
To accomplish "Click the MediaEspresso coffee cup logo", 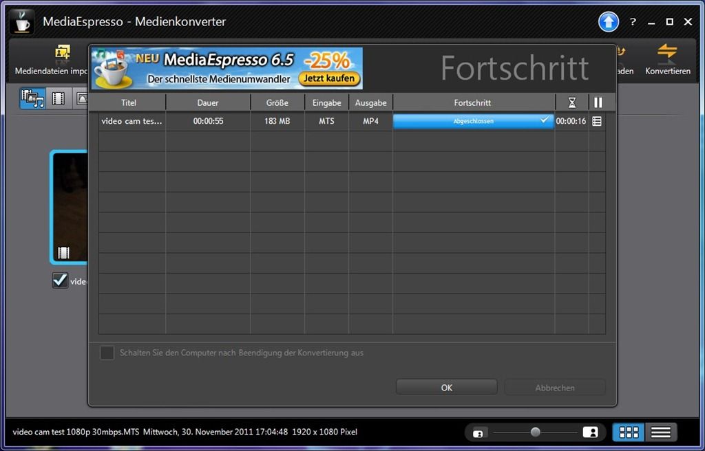I will click(22, 22).
